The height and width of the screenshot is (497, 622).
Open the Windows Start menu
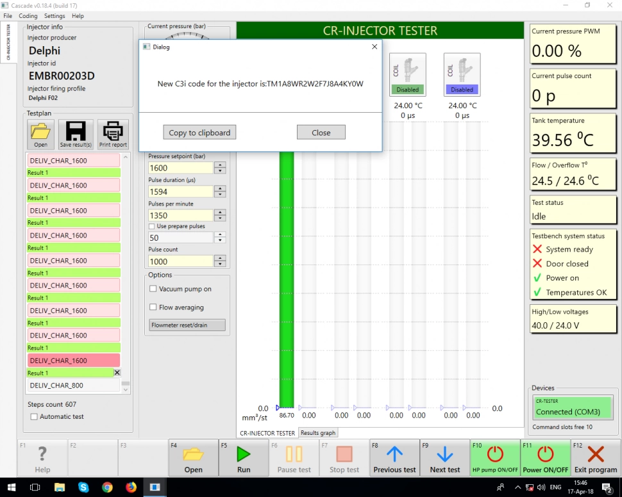coord(11,487)
